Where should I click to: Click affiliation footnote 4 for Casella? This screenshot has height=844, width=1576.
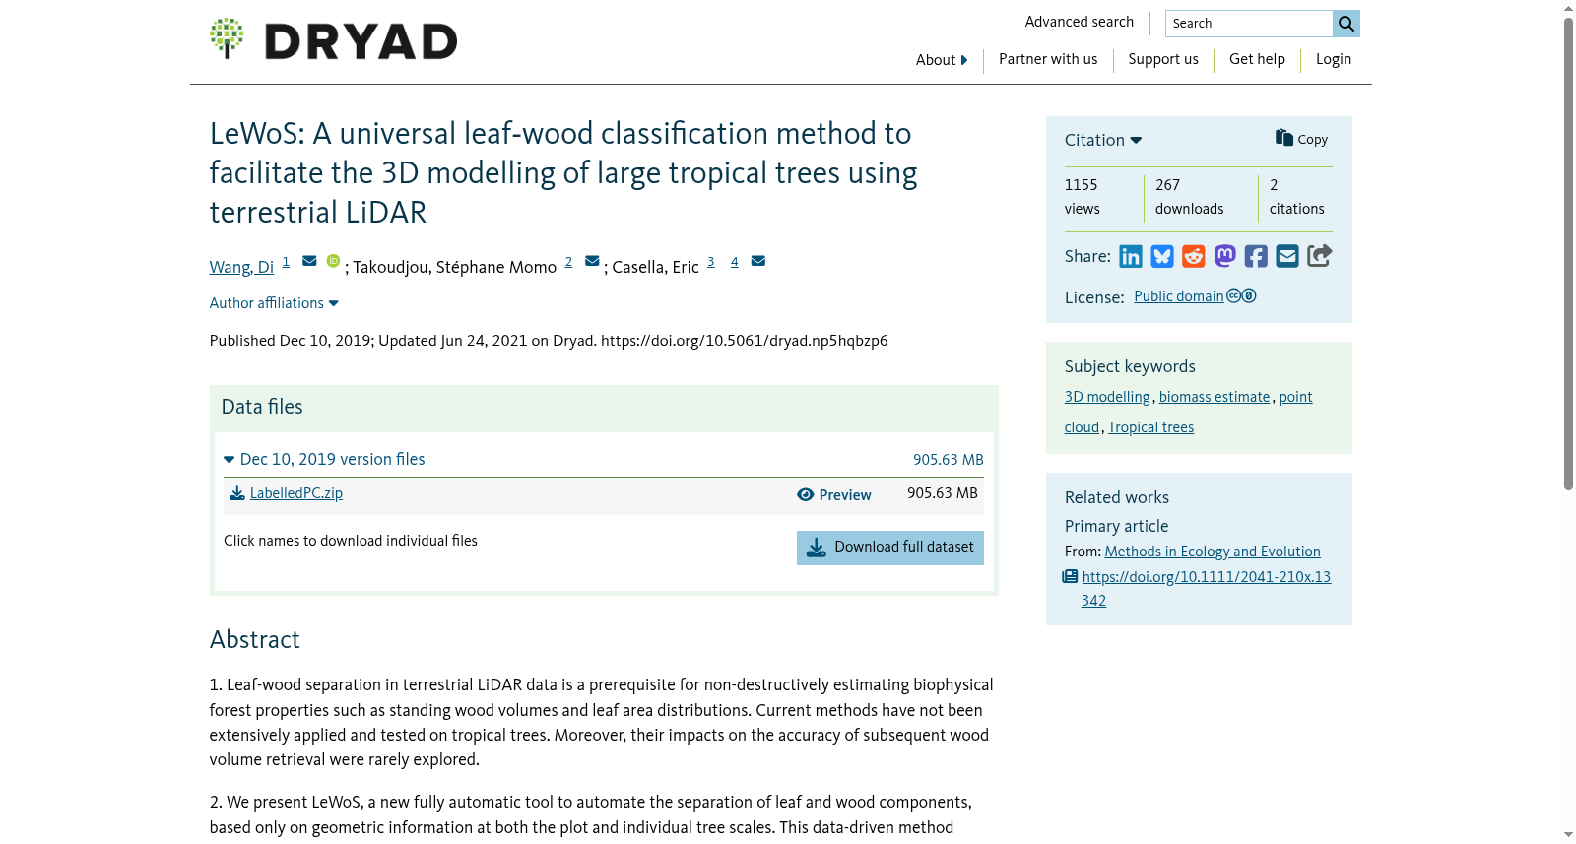[735, 262]
